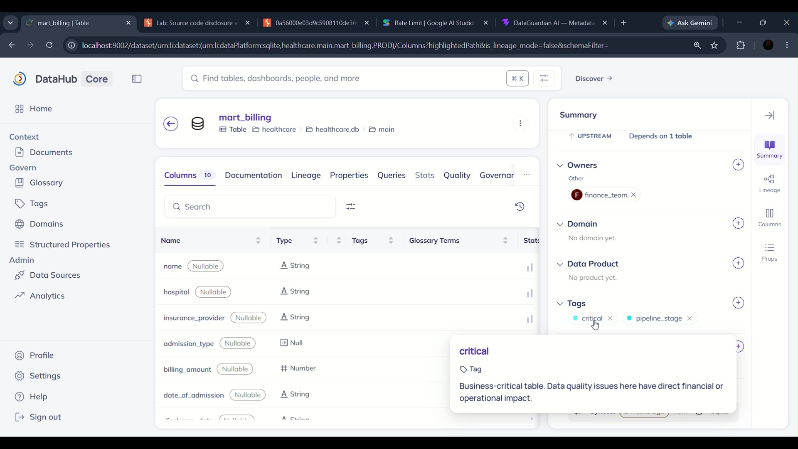Collapse the Domain section

560,224
